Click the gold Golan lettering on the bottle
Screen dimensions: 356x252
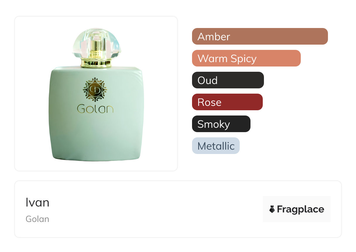pos(95,108)
